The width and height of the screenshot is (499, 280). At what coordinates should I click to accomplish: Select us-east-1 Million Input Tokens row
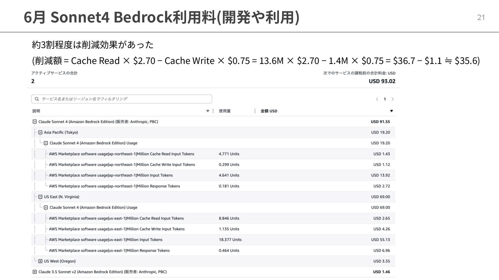[213, 240]
